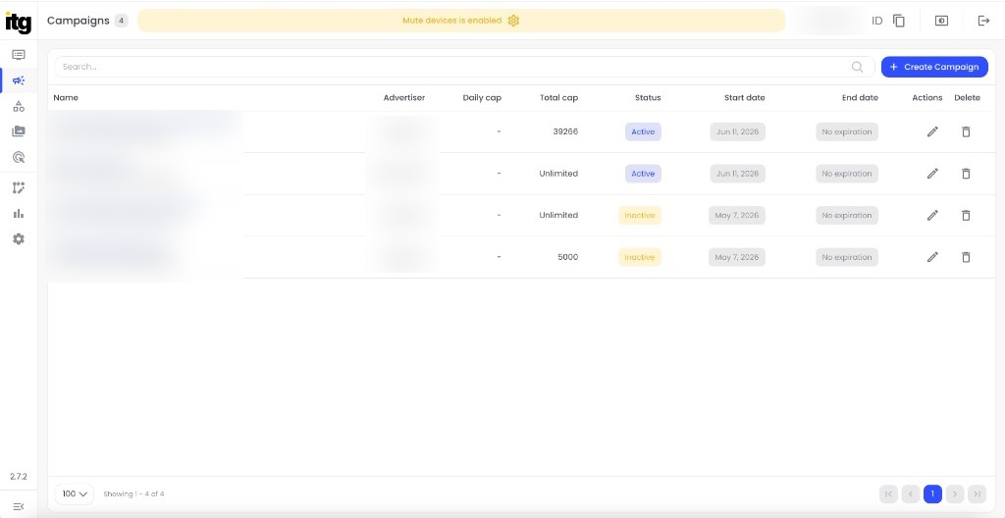The image size is (1005, 518).
Task: Click the mute devices settings gear
Action: (x=513, y=21)
